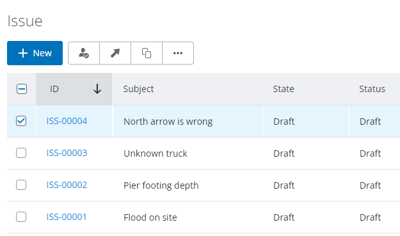Open issue ISS-00001 link
The height and width of the screenshot is (236, 400).
tap(67, 217)
